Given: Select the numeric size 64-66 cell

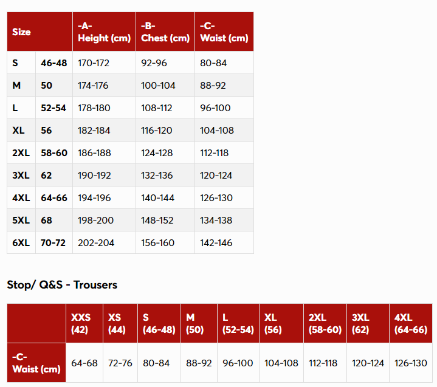Looking at the screenshot, I should click(54, 198).
